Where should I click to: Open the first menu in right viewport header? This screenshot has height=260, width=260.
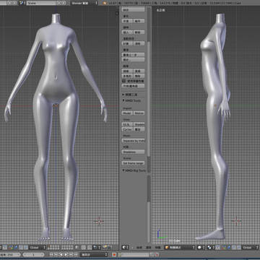(x=139, y=247)
